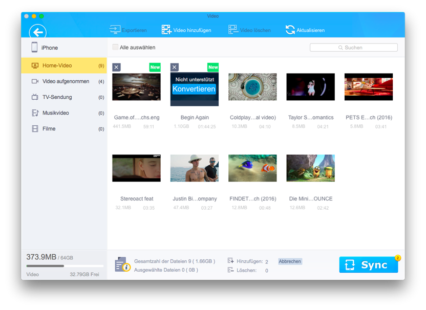Image resolution: width=426 pixels, height=310 pixels.
Task: Remove Game.of...chs.eng with X icon
Action: pyautogui.click(x=116, y=67)
